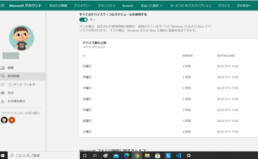Click the overview (概要) sidebar icon
Image resolution: width=258 pixels, height=159 pixels.
[3, 68]
